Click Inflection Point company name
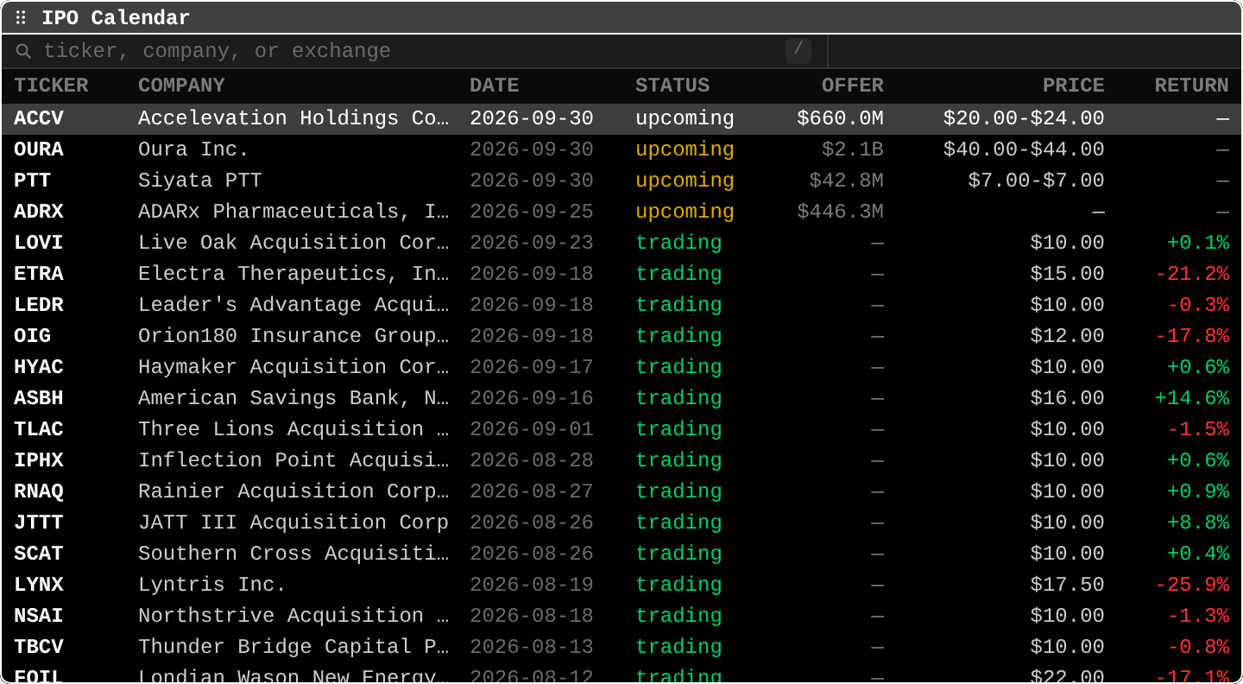The width and height of the screenshot is (1243, 684). pyautogui.click(x=293, y=460)
